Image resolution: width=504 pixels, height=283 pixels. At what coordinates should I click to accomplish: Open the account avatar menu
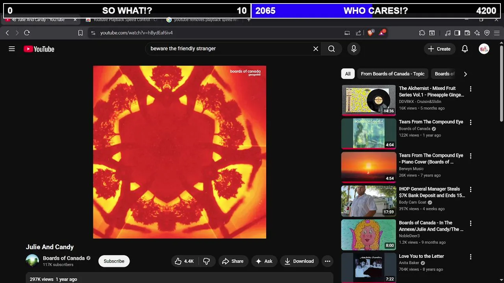[484, 49]
